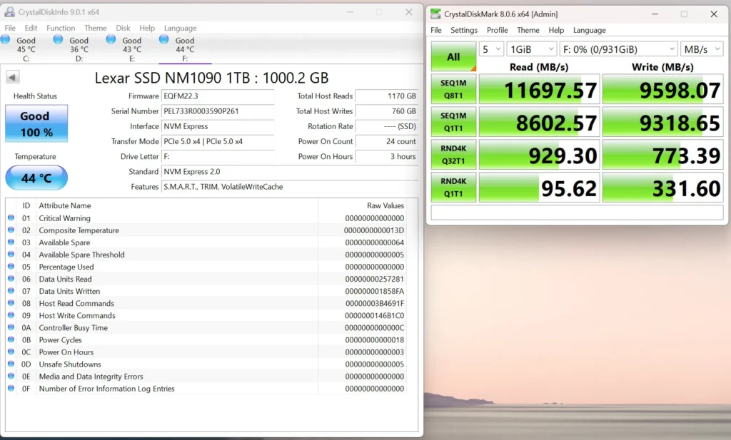The height and width of the screenshot is (440, 731).
Task: Click status orb for Available Spare Threshold row
Action: coord(11,254)
